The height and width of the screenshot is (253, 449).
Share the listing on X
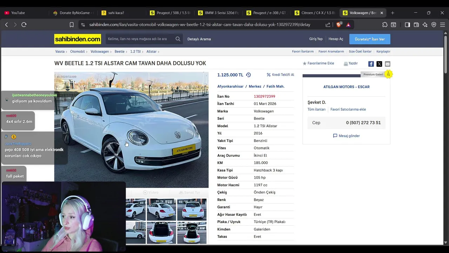click(379, 64)
